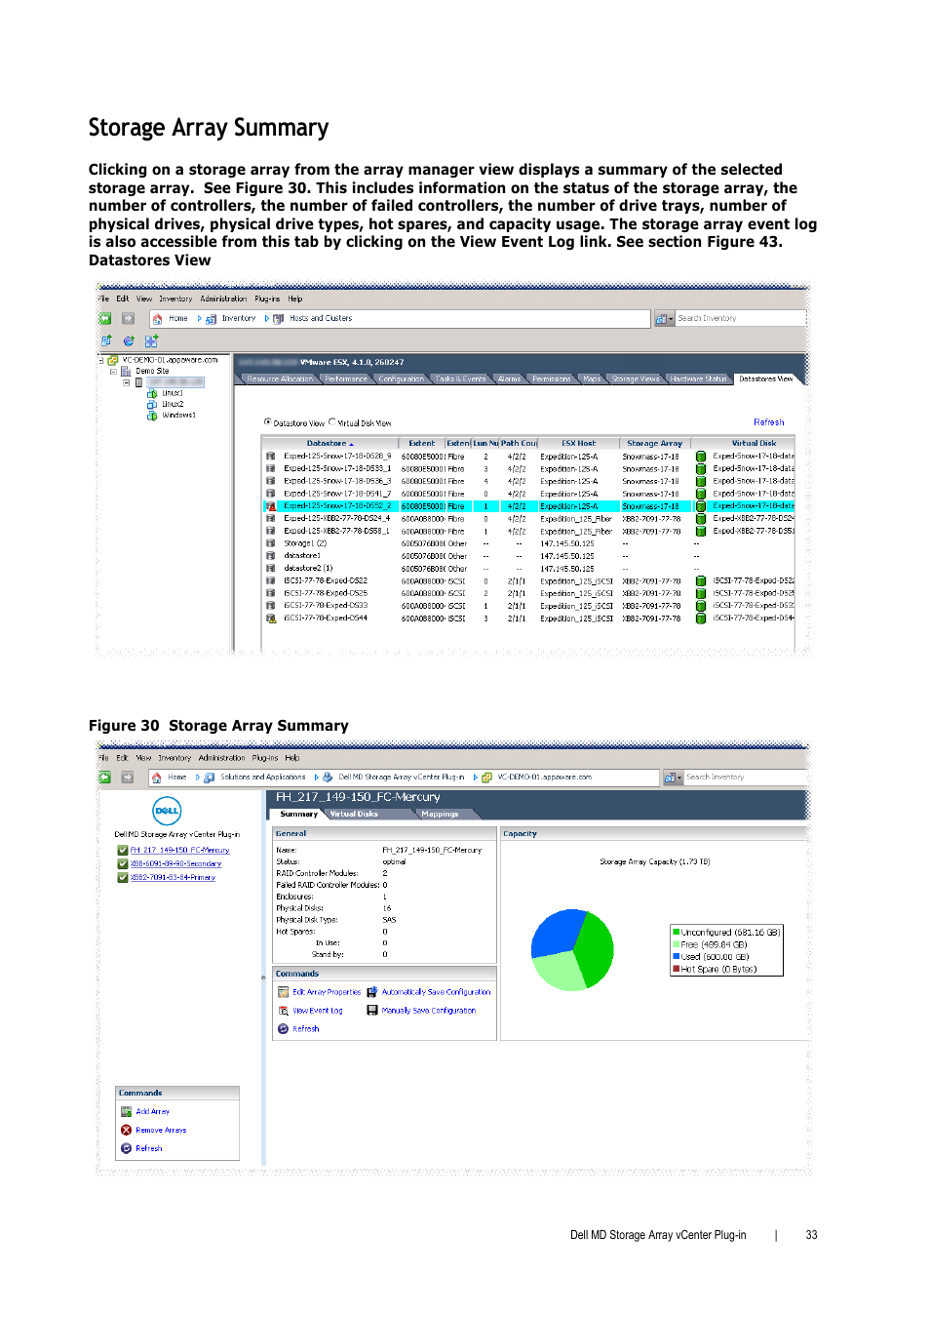Click the Automatically Save Configuration icon
The image size is (930, 1317).
point(372,992)
